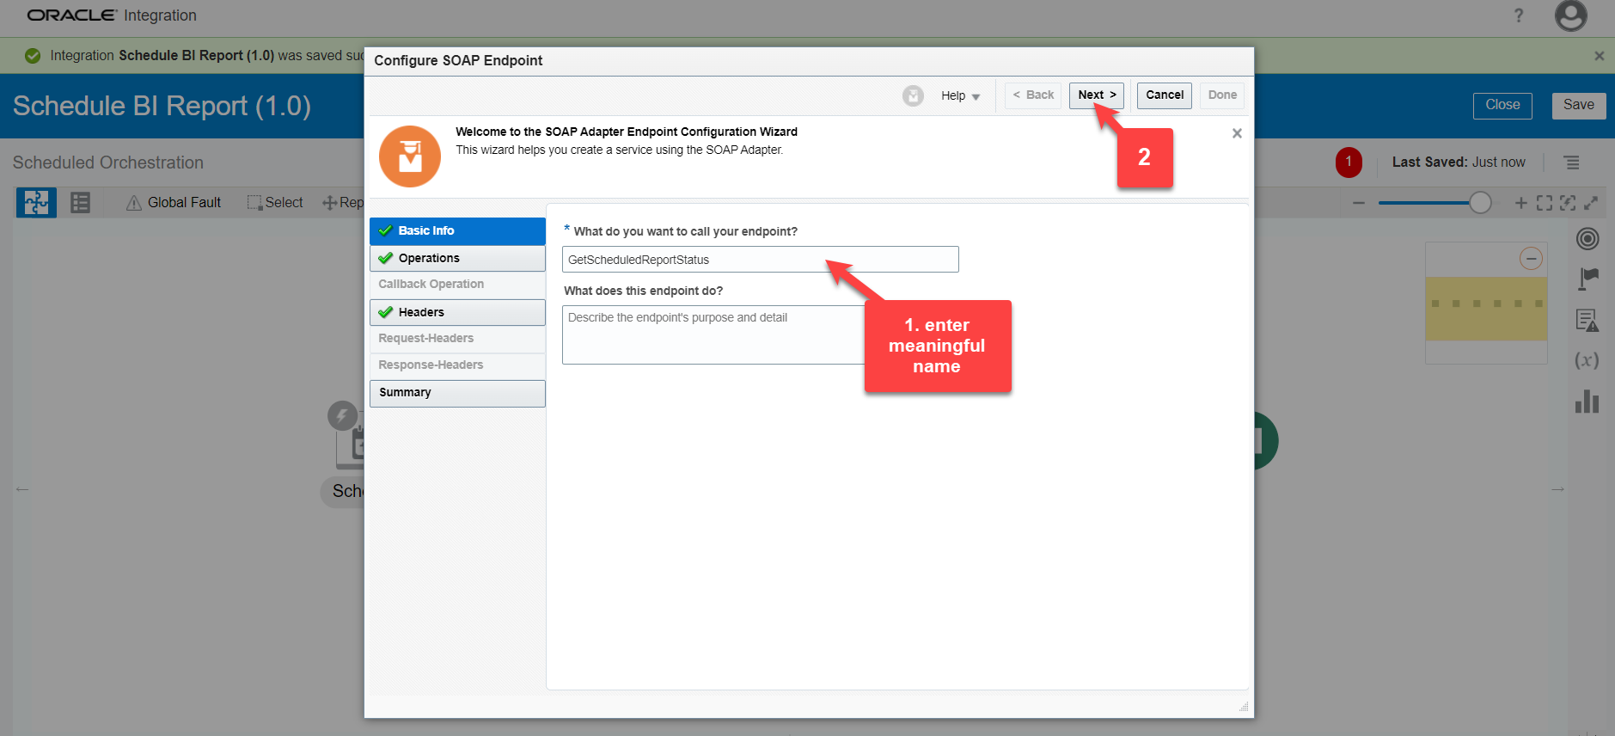
Task: Go to the Operations wizard step
Action: (x=457, y=258)
